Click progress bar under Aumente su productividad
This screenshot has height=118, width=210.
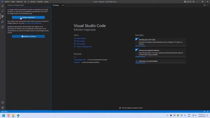tap(160, 63)
